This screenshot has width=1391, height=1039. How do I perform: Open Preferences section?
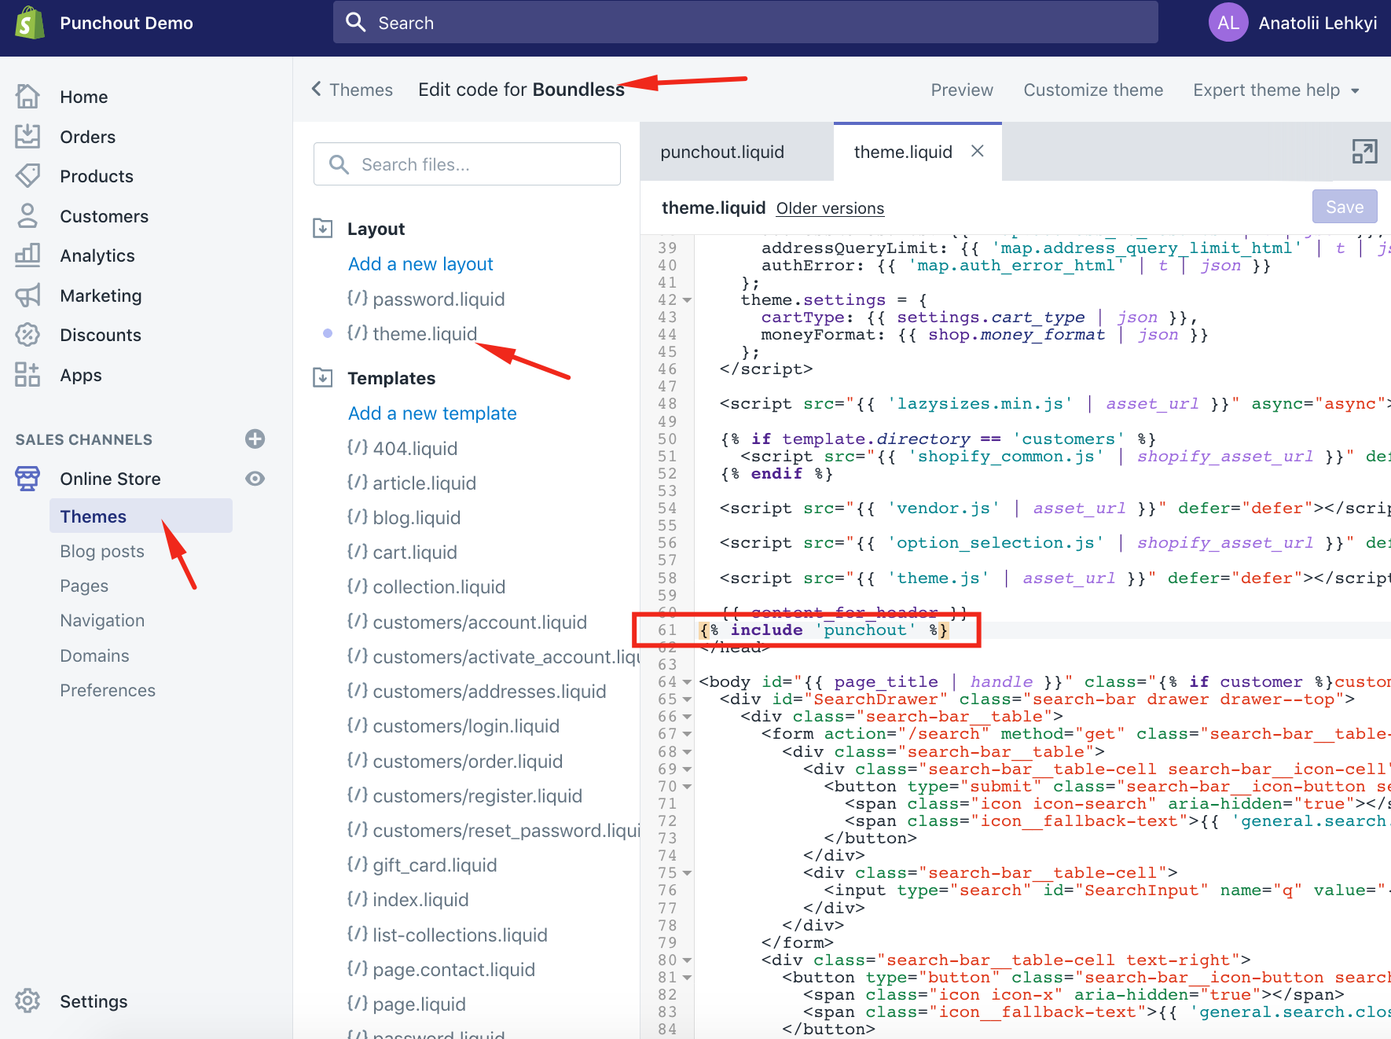point(108,690)
